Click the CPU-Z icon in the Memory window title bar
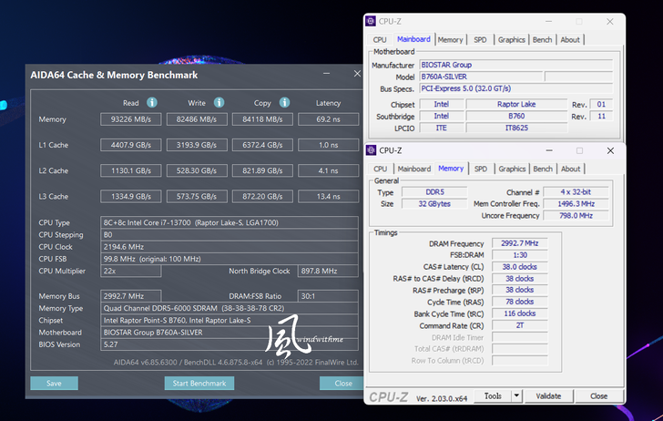 click(x=372, y=150)
